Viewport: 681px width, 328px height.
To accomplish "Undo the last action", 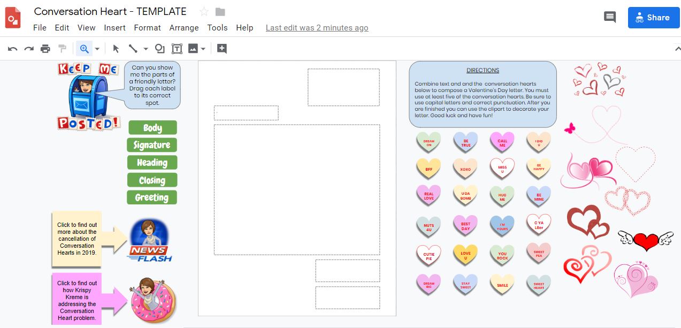I will point(12,48).
